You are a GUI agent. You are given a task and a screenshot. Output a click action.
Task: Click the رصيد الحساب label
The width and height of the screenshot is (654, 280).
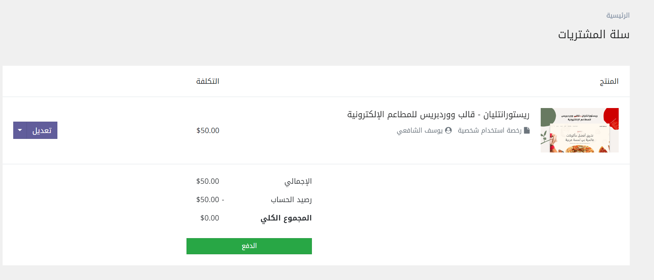[291, 200]
